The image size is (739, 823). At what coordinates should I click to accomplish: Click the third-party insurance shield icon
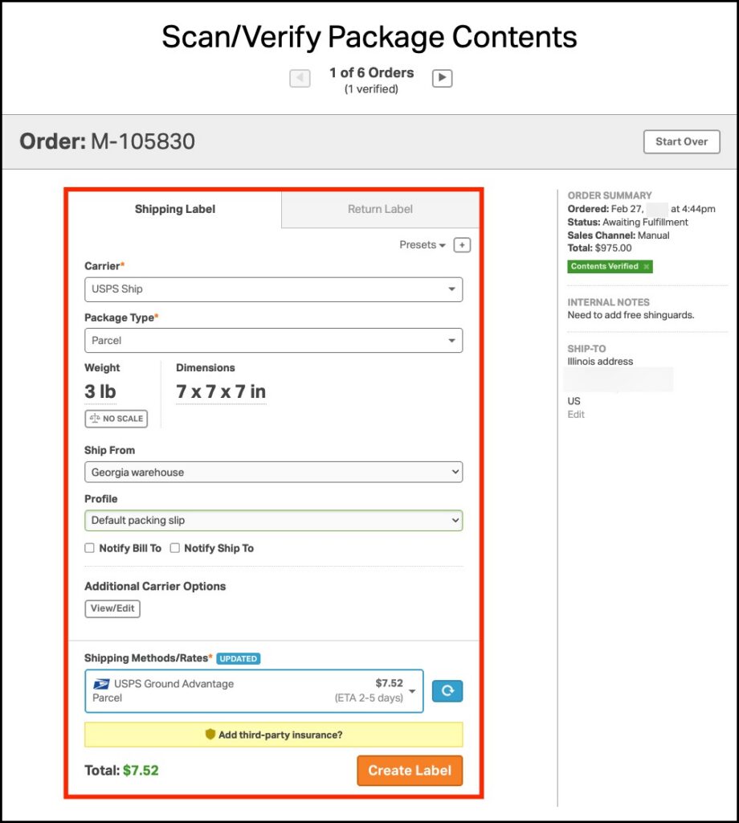click(210, 735)
